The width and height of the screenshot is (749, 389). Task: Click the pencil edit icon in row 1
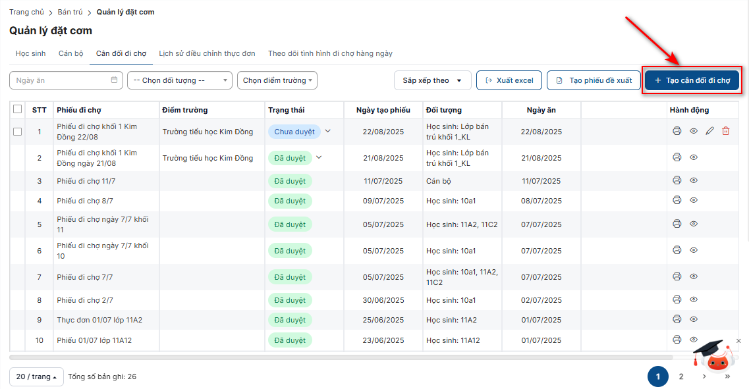coord(709,131)
